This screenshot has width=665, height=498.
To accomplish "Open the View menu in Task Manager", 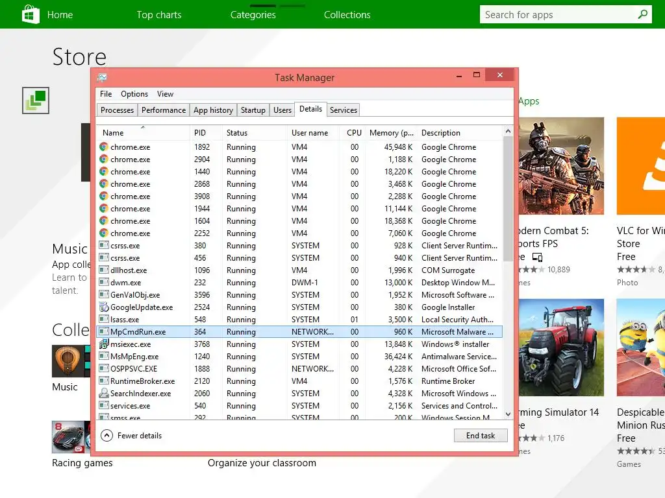I will [165, 93].
